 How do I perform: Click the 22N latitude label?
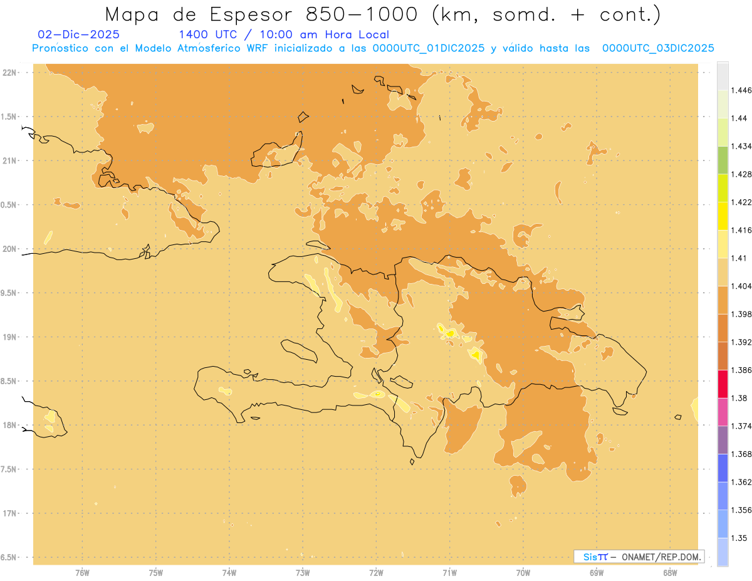tap(9, 72)
